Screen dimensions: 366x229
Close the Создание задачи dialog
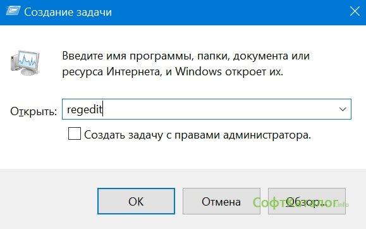click(355, 11)
